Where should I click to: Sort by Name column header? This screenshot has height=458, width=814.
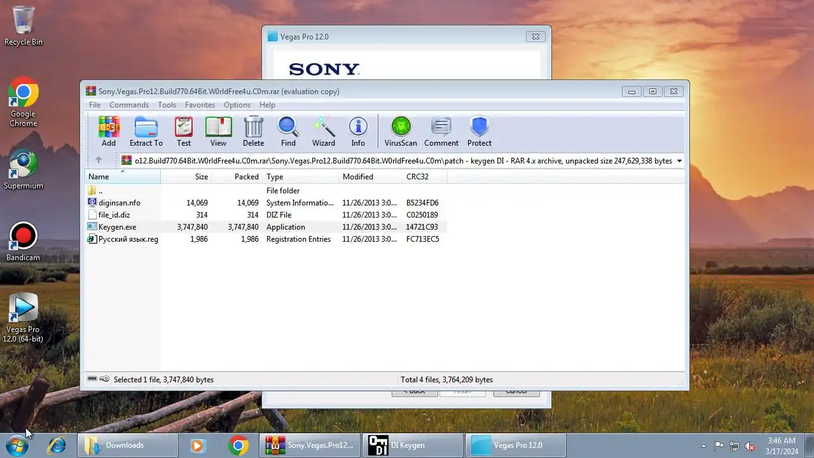123,177
